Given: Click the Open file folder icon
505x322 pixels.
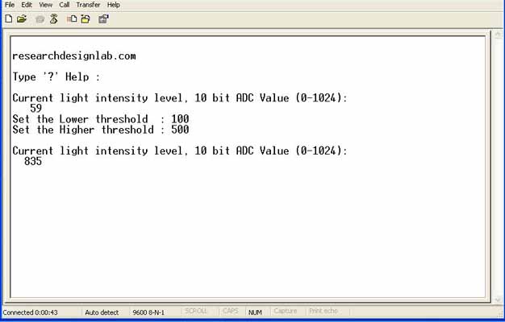Looking at the screenshot, I should [x=22, y=19].
